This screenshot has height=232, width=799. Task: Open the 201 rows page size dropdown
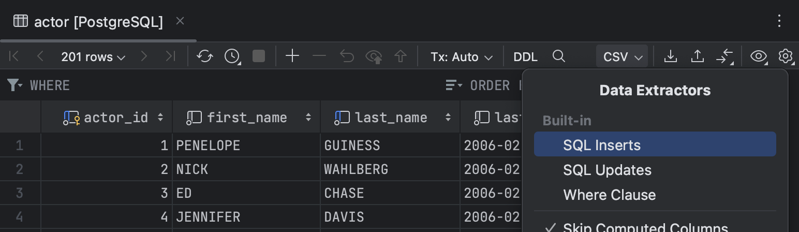coord(93,56)
